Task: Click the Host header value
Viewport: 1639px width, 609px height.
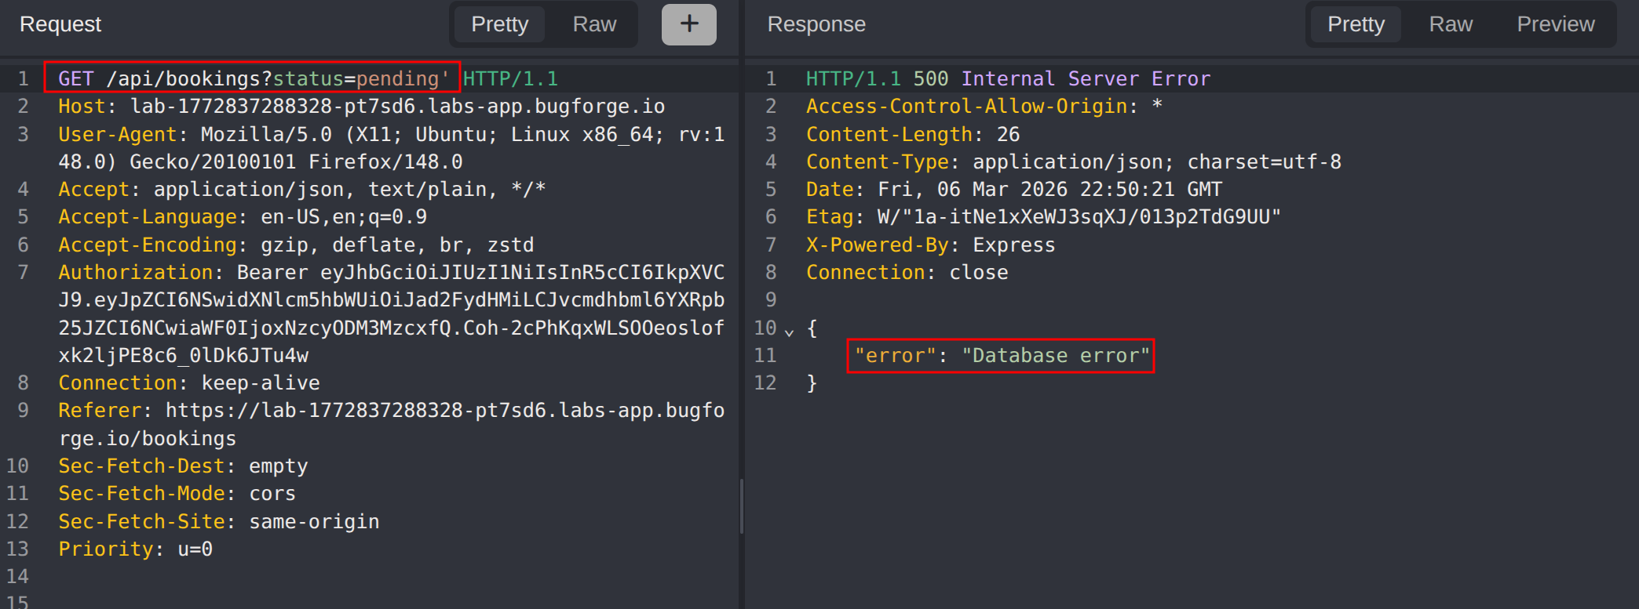Action: (x=397, y=107)
